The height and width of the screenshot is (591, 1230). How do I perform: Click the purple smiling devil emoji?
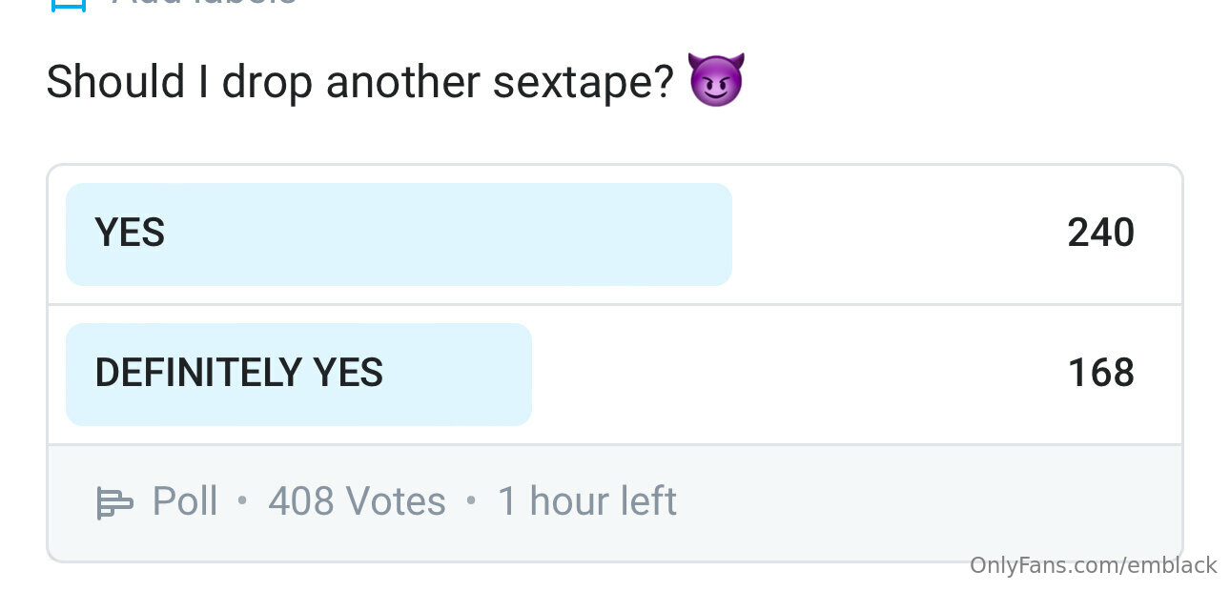coord(716,81)
